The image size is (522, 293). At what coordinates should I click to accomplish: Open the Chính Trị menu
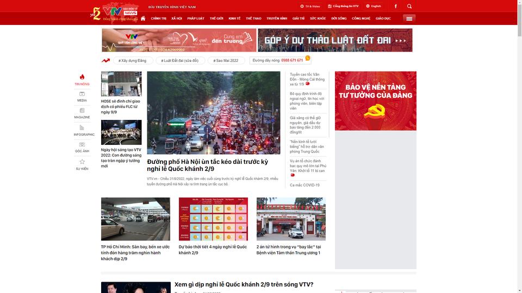pyautogui.click(x=158, y=18)
